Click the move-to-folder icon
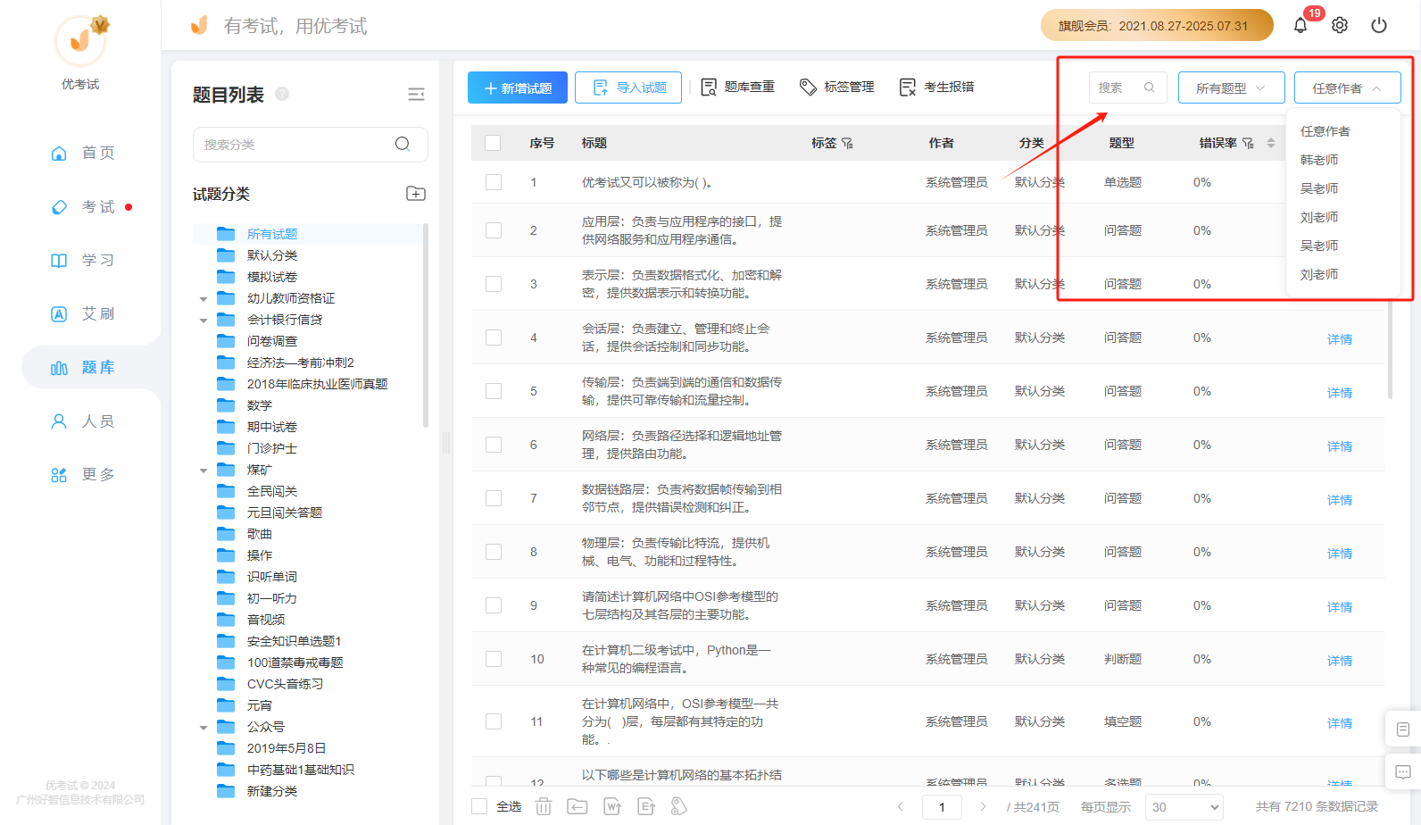The height and width of the screenshot is (825, 1421). coord(578,806)
